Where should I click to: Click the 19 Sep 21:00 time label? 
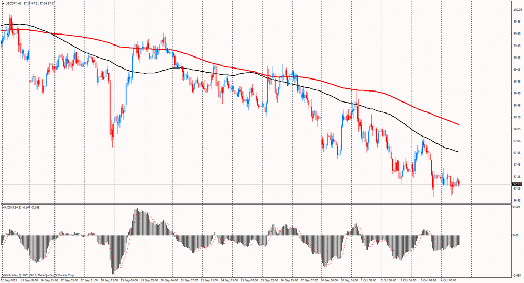148,280
